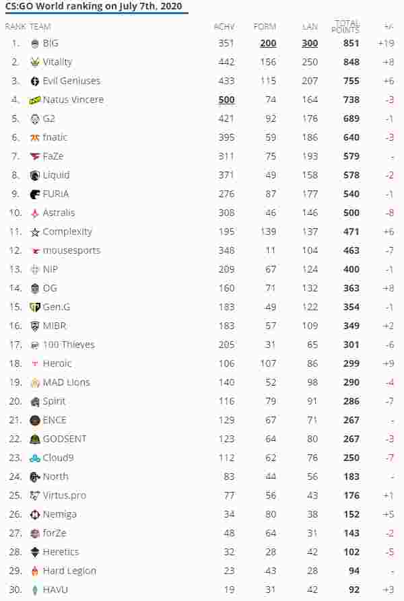Click the Vitality bee logo icon
404x601 pixels.
pos(35,62)
